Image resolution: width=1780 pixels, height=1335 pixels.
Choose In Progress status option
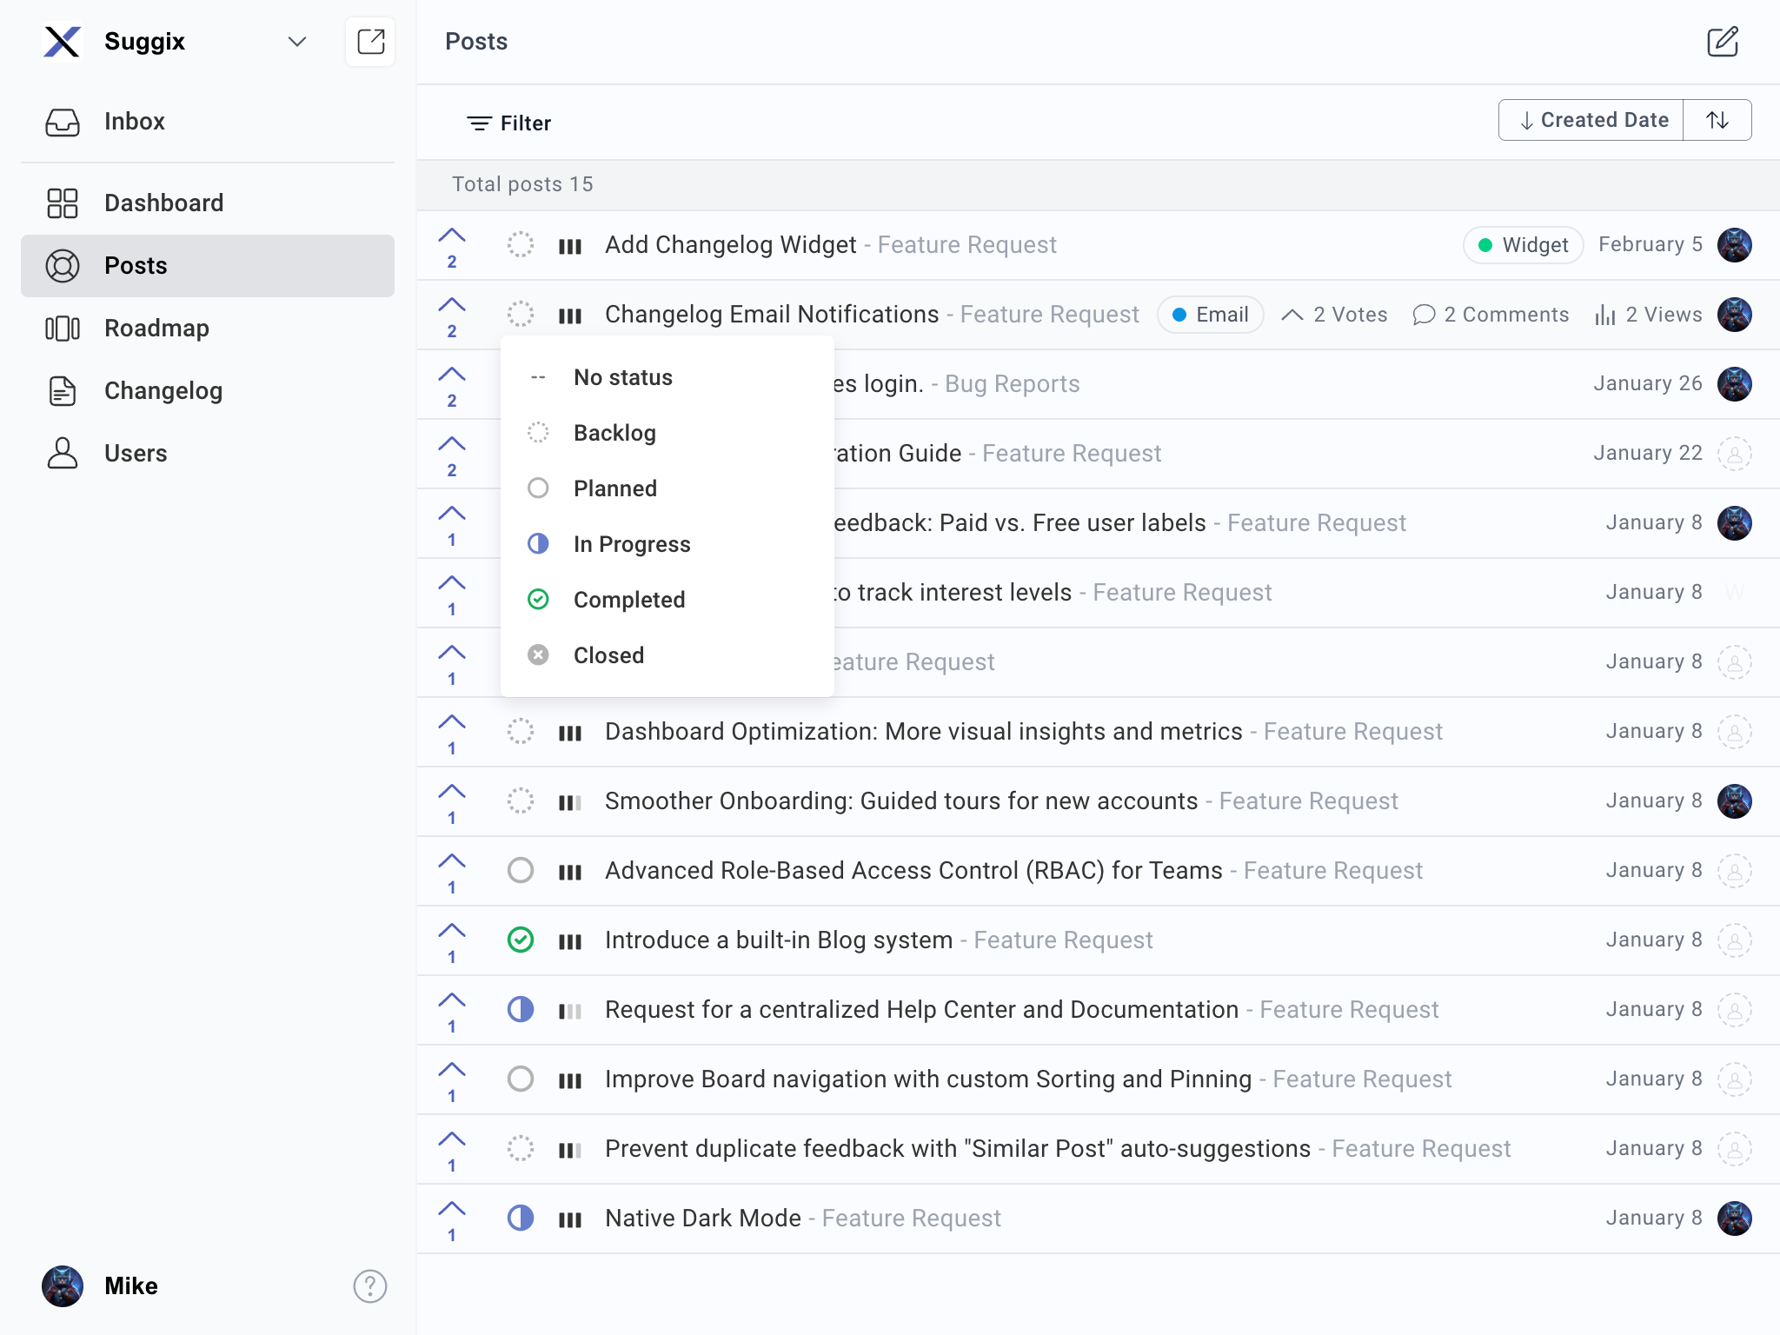point(631,544)
